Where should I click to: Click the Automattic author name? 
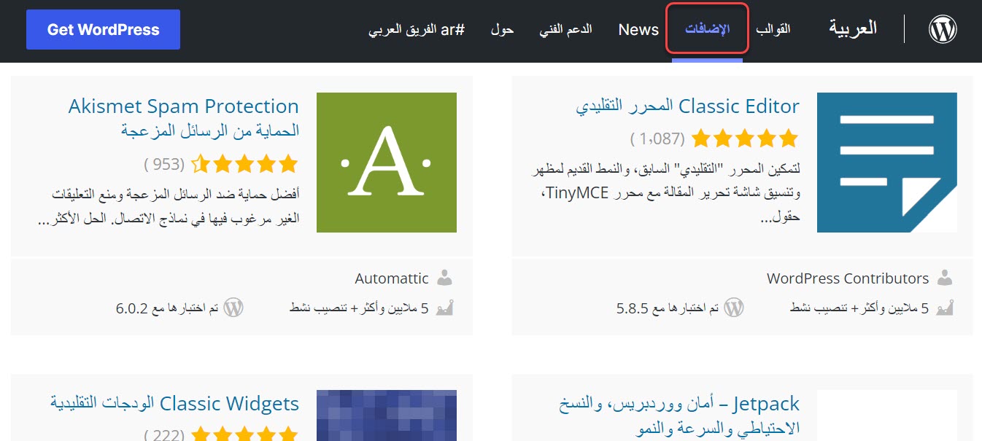[x=392, y=278]
